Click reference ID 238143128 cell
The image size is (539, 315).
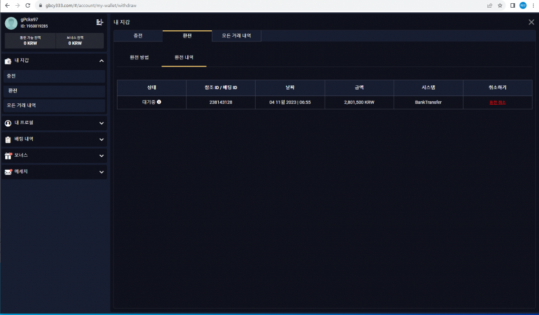pos(221,103)
